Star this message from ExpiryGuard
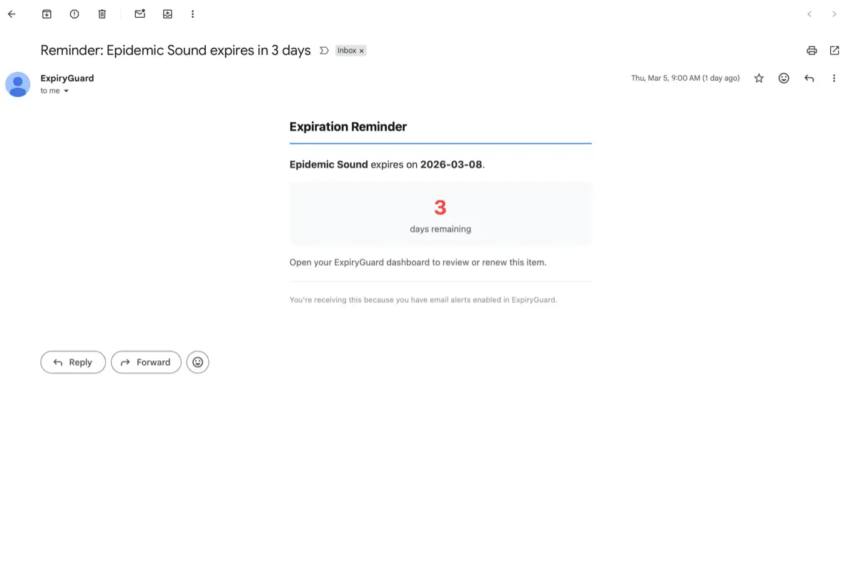This screenshot has height=588, width=858. click(x=759, y=79)
